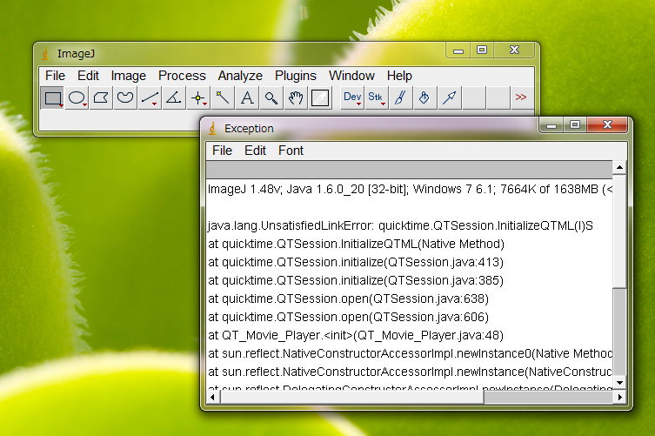Minimize the ImageJ window
The height and width of the screenshot is (436, 655).
click(x=458, y=50)
